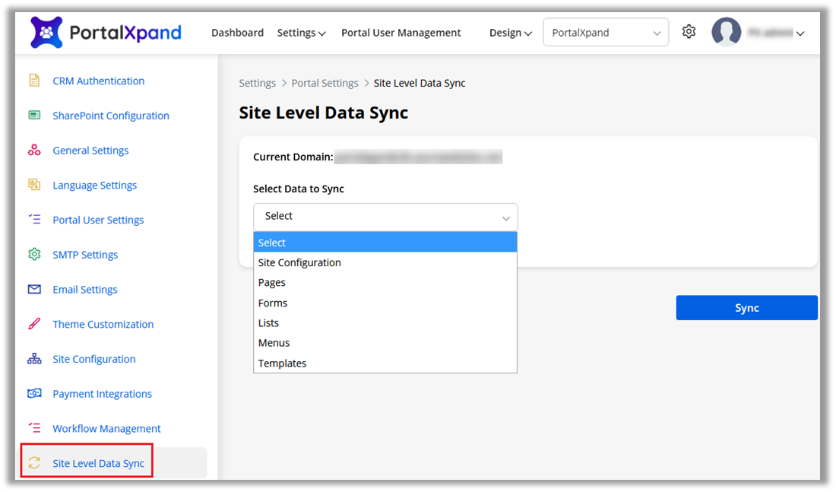Click the CRM Authentication sidebar icon
This screenshot has height=492, width=836.
pos(34,81)
